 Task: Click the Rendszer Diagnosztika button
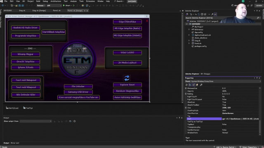[x=127, y=91]
